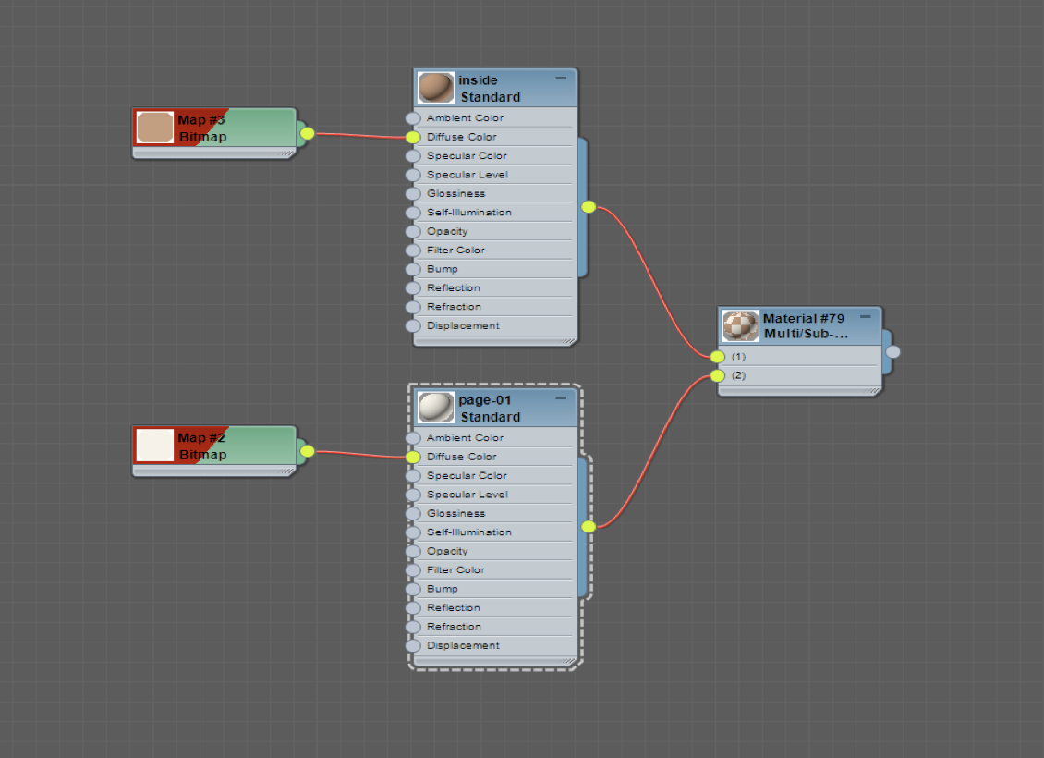Select Diffuse Color slot on inside material

[x=493, y=137]
